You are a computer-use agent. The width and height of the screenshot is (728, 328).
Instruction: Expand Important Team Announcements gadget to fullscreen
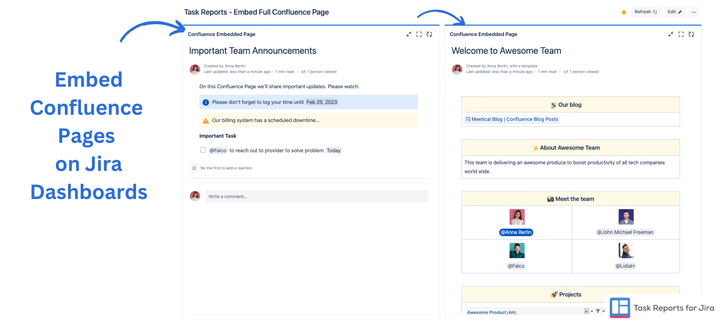tap(419, 34)
